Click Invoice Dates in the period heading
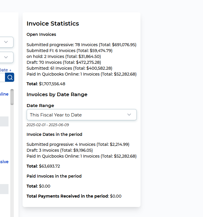 coord(54,134)
